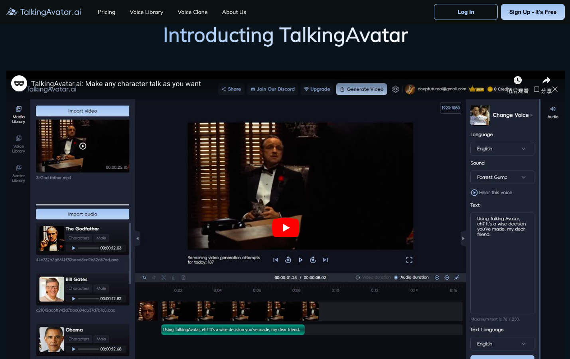Click the Bill Gates audio progress bar
This screenshot has height=359, width=570.
[x=88, y=298]
